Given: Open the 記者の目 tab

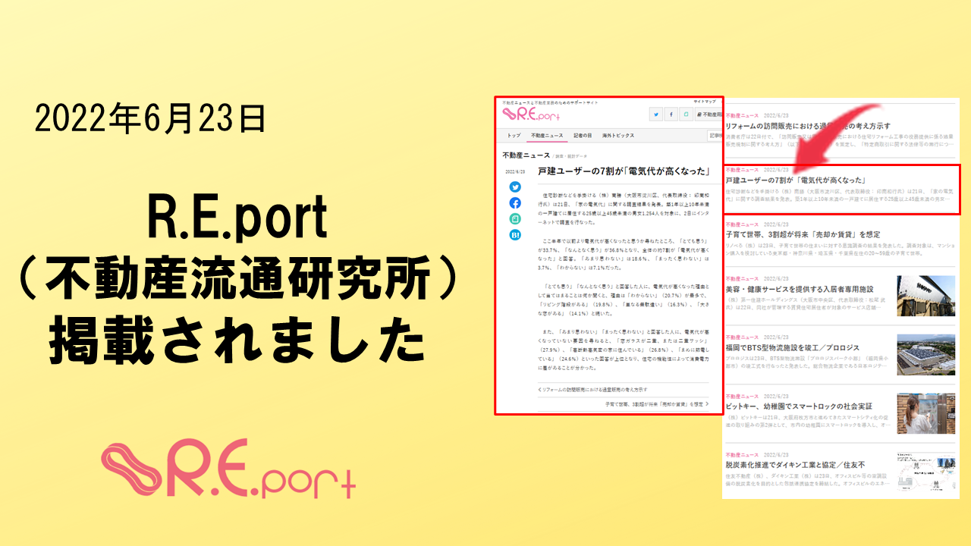Looking at the screenshot, I should click(x=582, y=135).
